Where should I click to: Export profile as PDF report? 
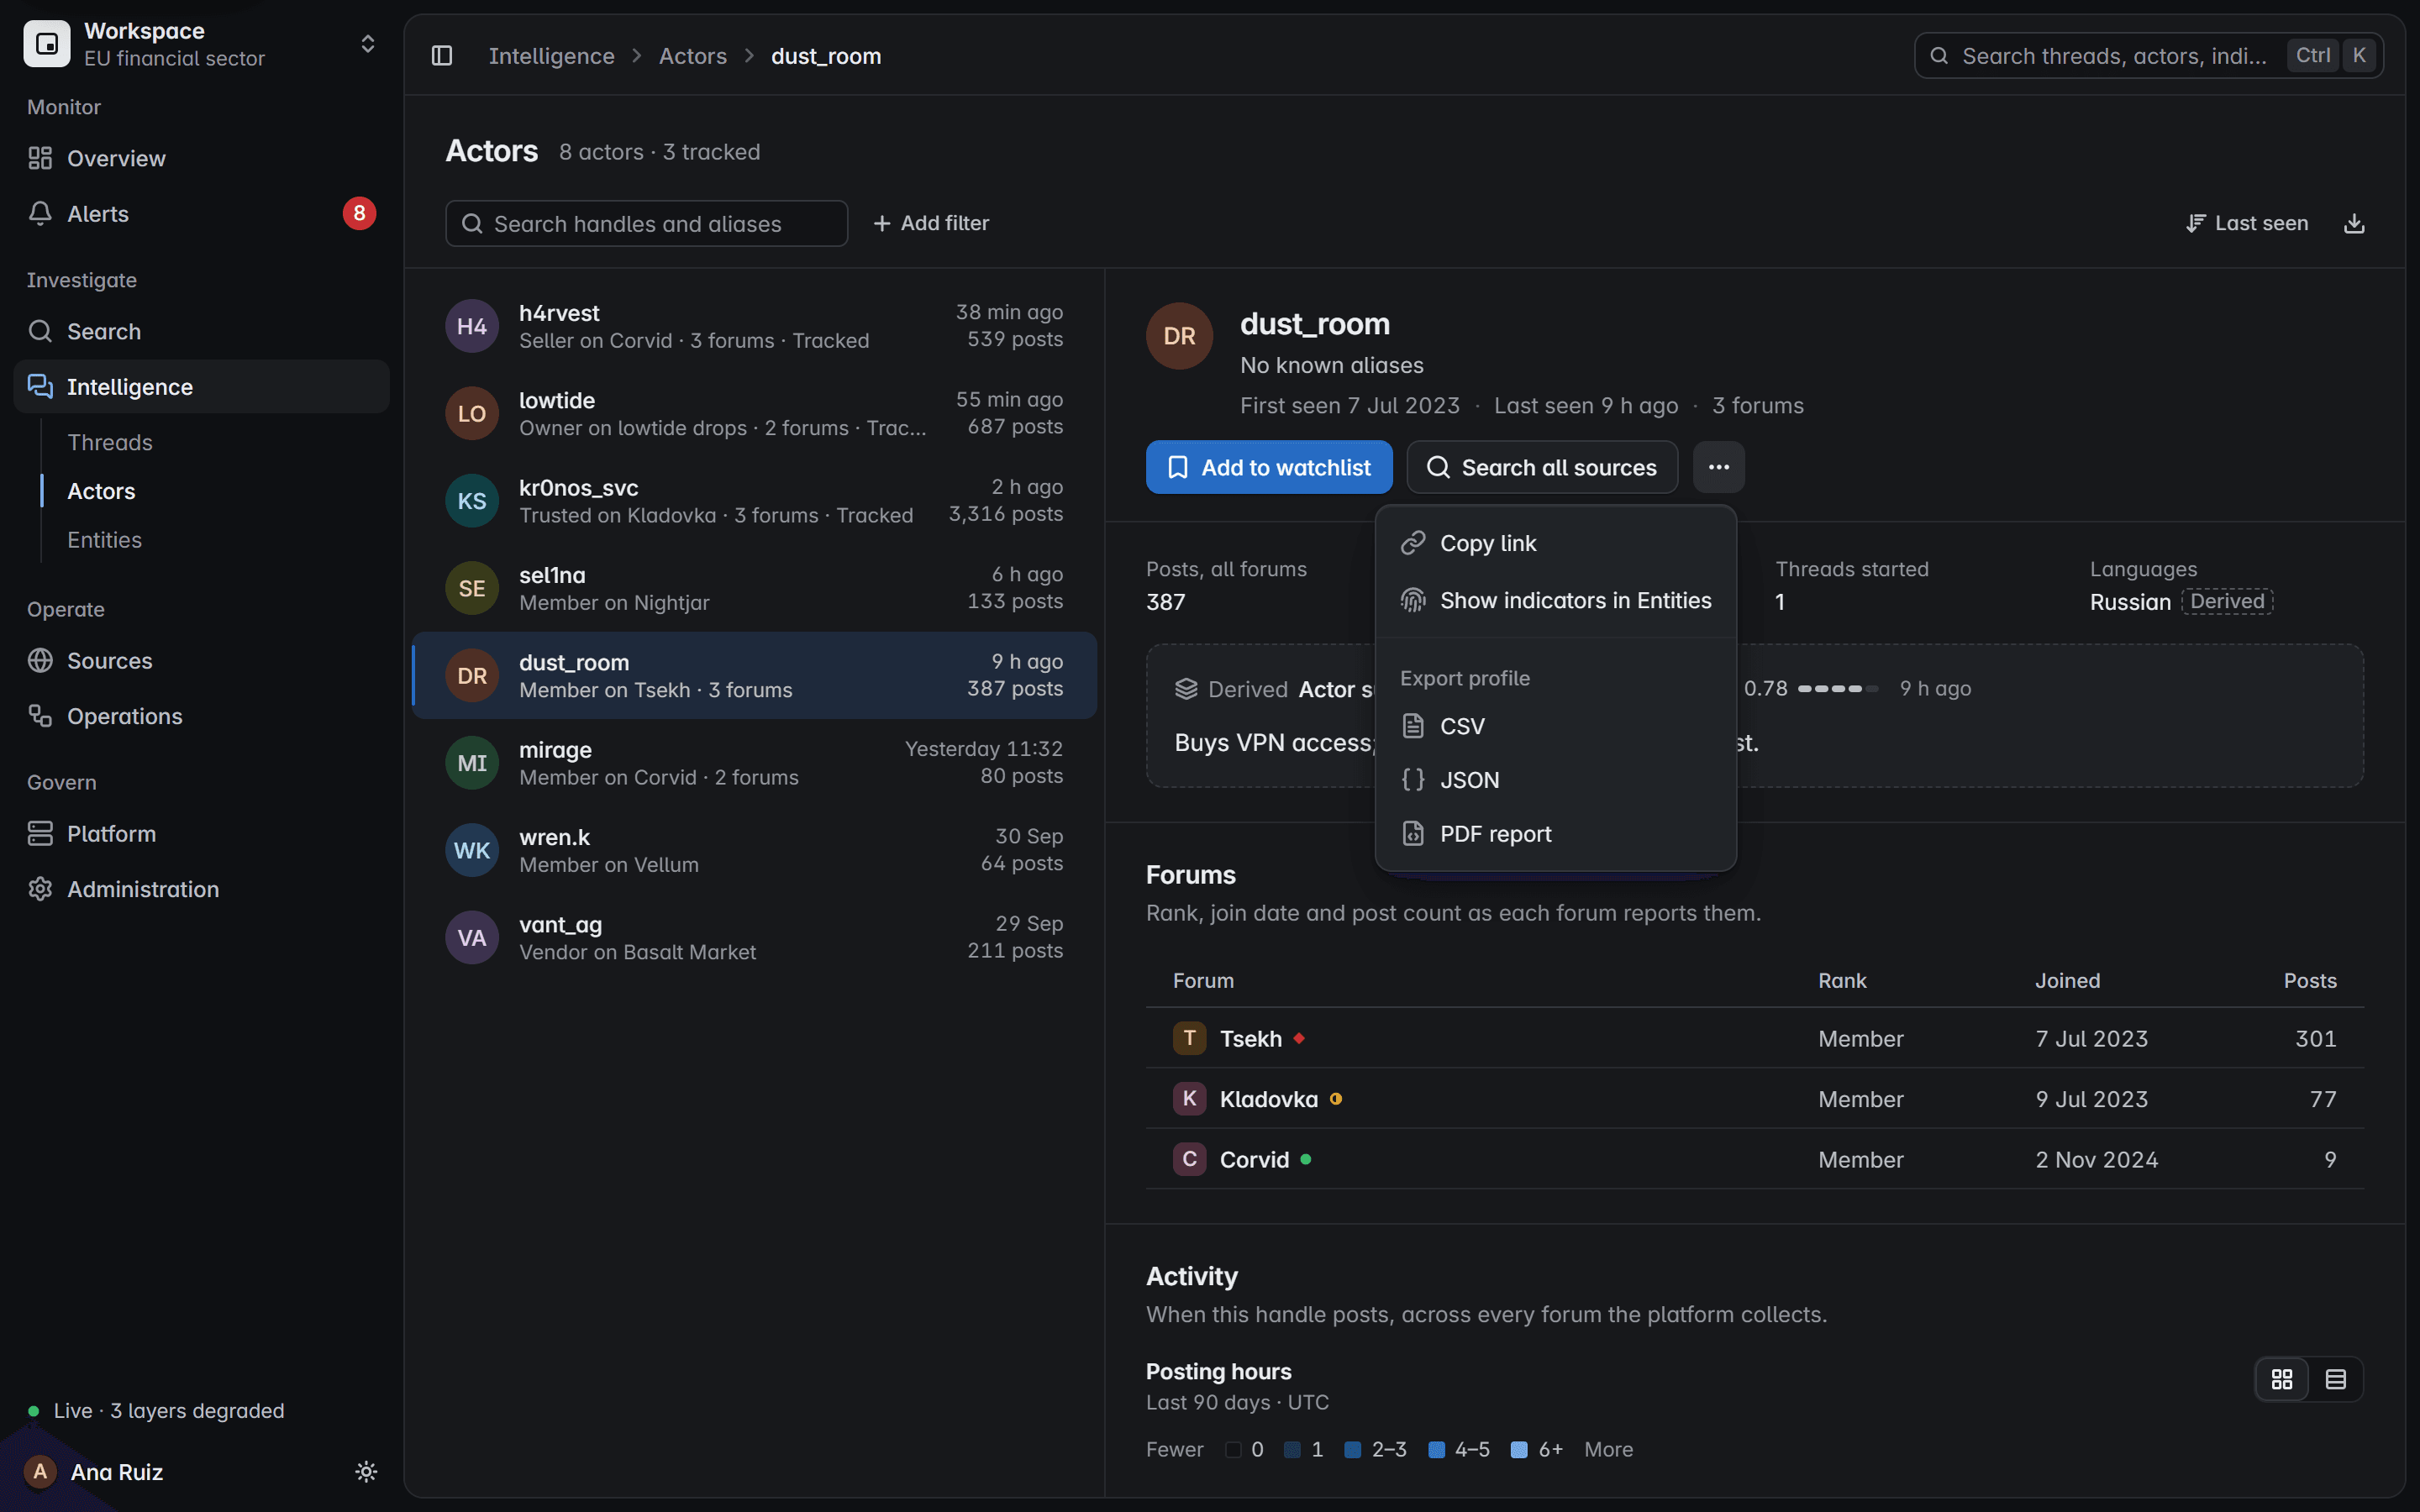(1556, 834)
